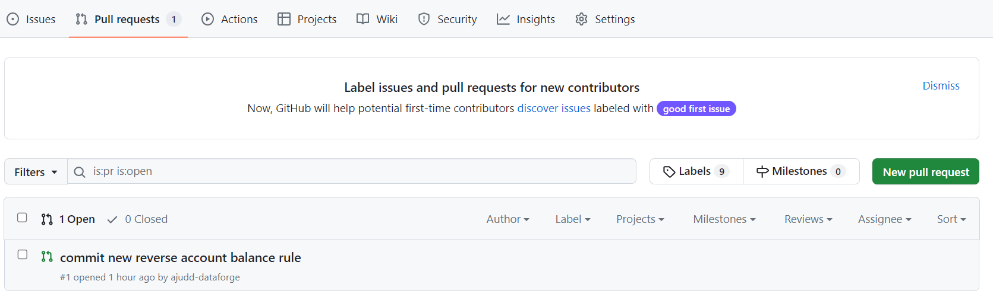Click the Insights graph icon
Image resolution: width=993 pixels, height=300 pixels.
coord(503,19)
